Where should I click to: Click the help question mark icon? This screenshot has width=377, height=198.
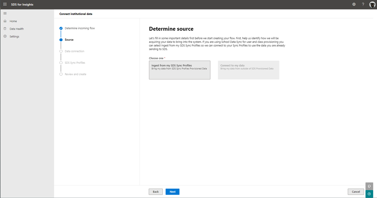coord(363,5)
